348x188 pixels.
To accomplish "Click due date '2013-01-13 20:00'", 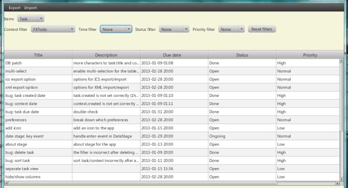I will pos(157,145).
